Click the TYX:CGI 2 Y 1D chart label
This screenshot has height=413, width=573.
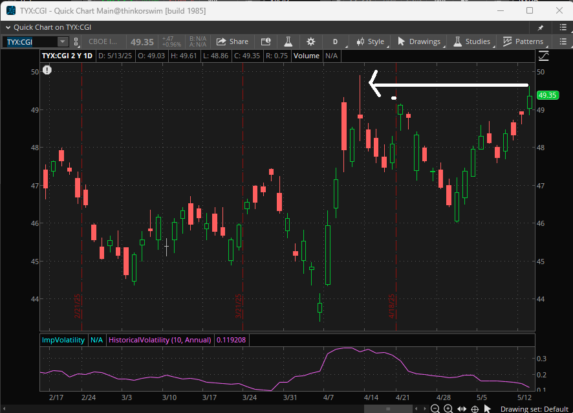click(67, 56)
